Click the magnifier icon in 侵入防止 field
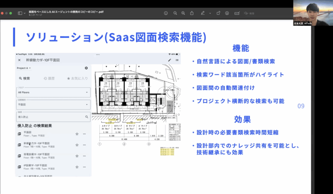 87,117
